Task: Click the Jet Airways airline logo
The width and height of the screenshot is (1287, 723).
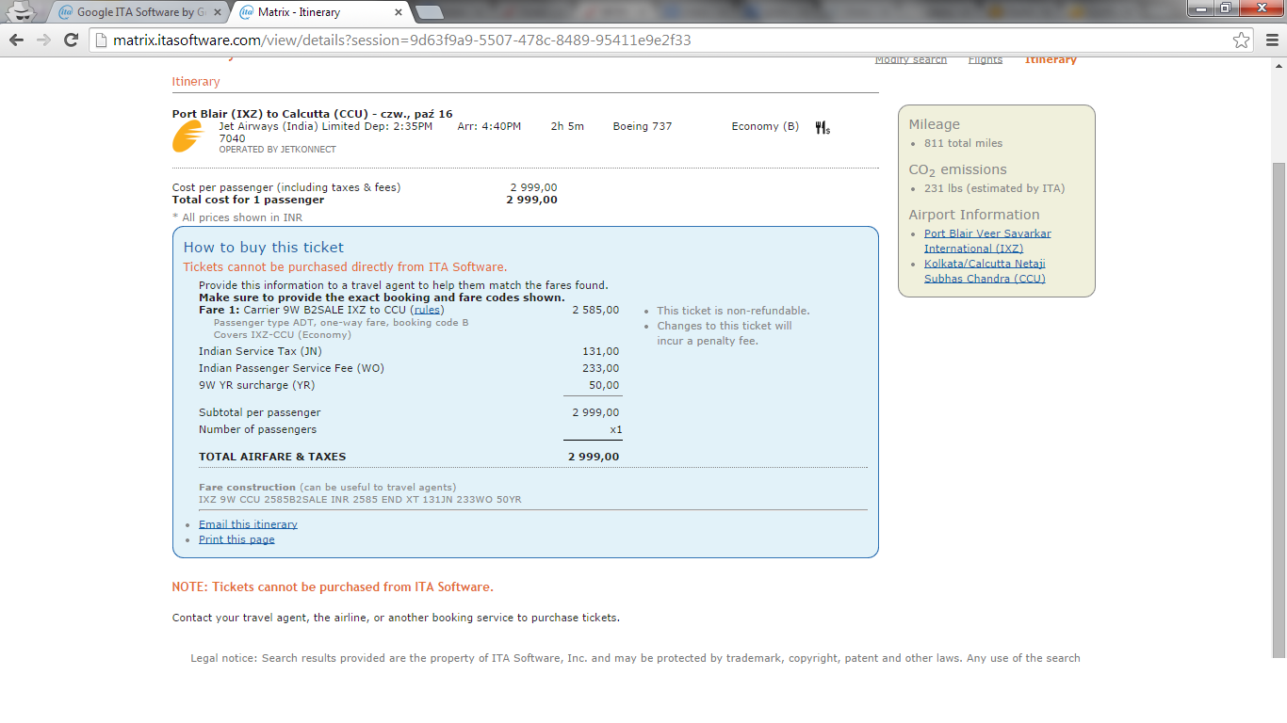Action: click(x=188, y=137)
